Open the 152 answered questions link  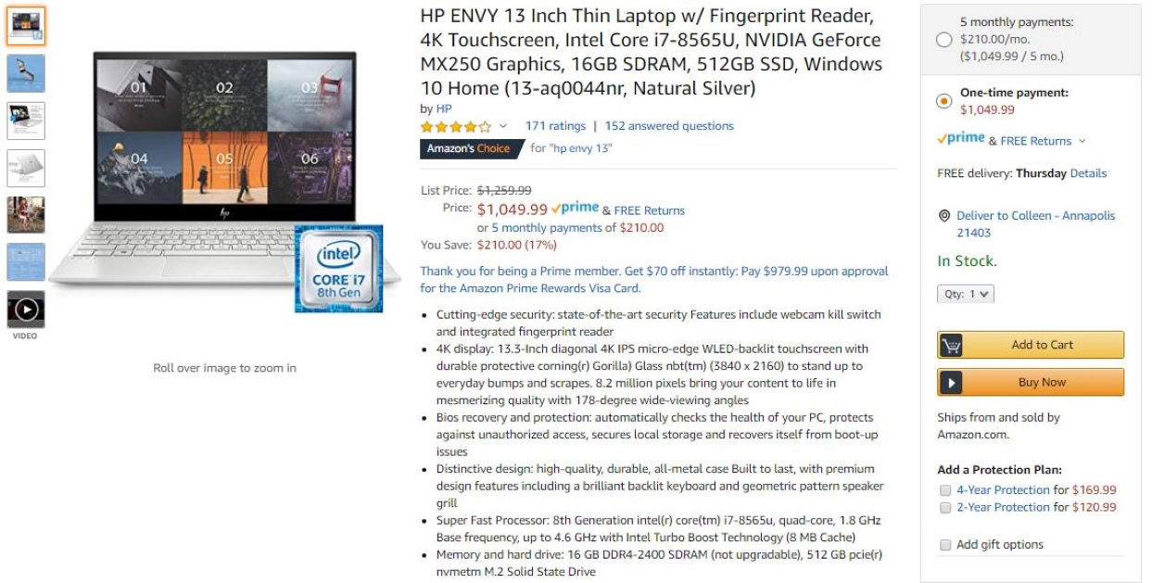[669, 126]
